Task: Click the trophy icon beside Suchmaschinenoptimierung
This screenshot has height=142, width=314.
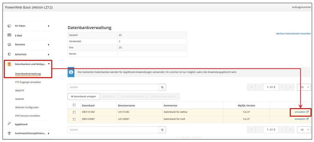Action: (x=9, y=133)
